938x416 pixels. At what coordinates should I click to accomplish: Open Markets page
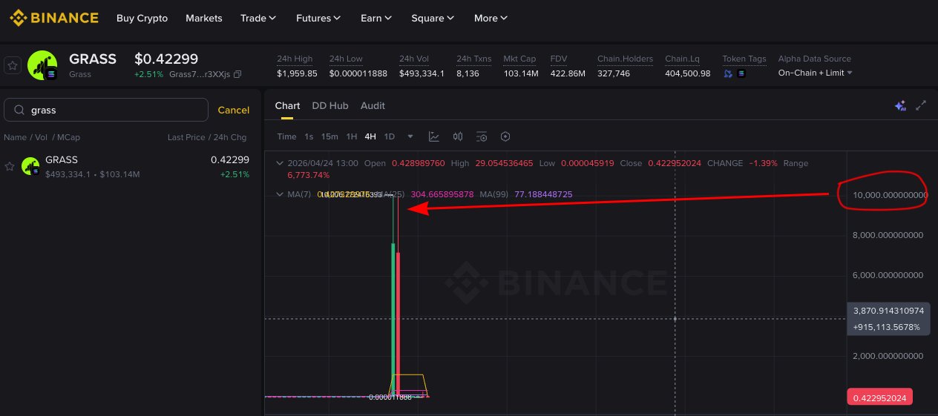tap(204, 18)
